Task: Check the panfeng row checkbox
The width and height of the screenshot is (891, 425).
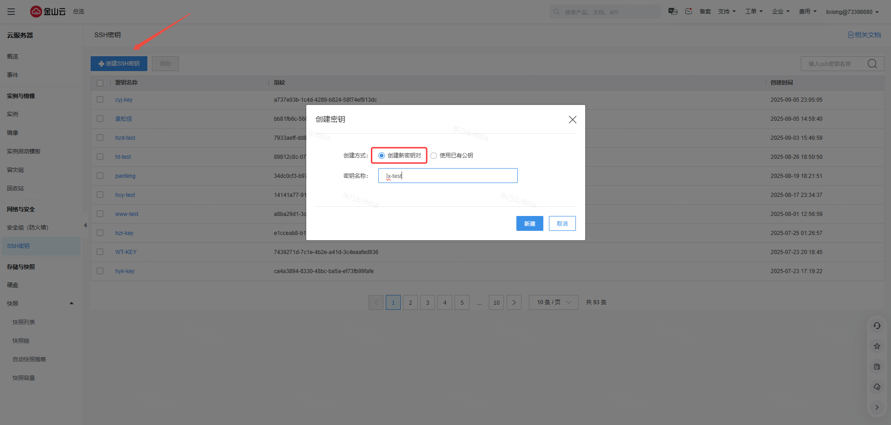Action: click(x=100, y=176)
